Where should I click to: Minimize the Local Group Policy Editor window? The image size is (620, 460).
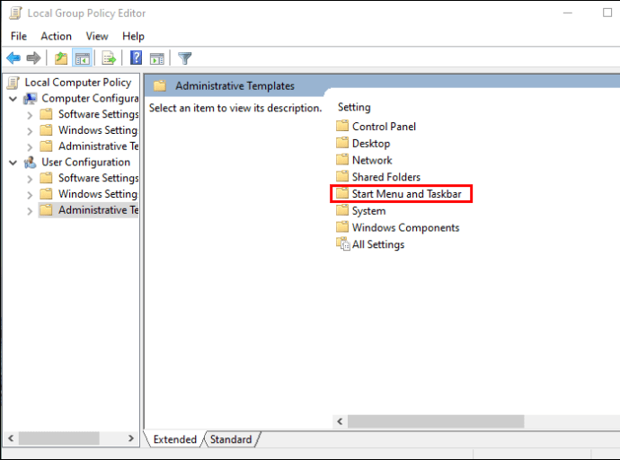(568, 13)
